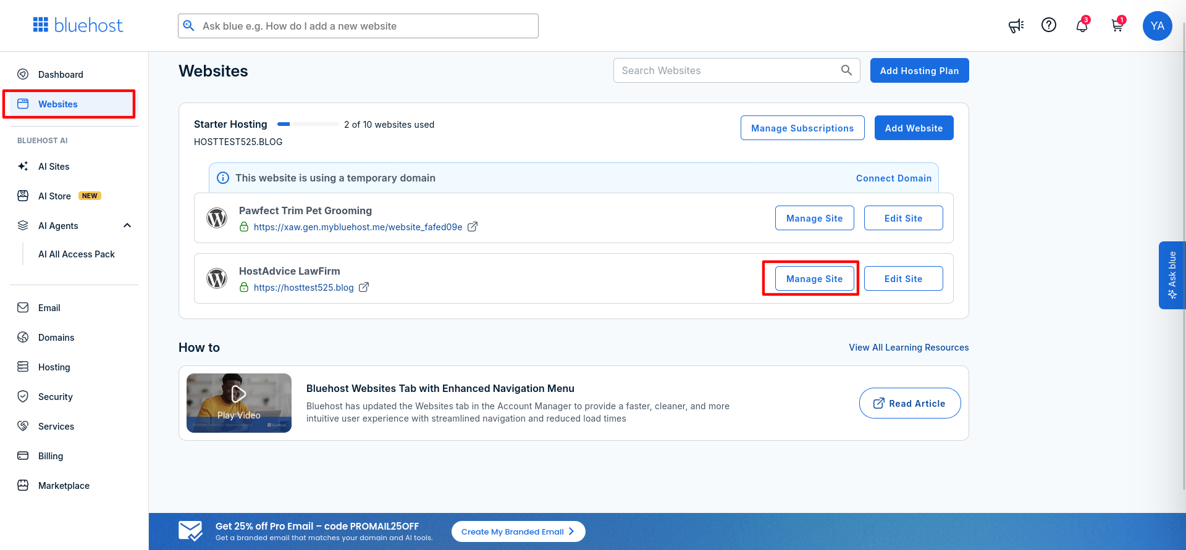Open the help question mark icon

point(1049,25)
